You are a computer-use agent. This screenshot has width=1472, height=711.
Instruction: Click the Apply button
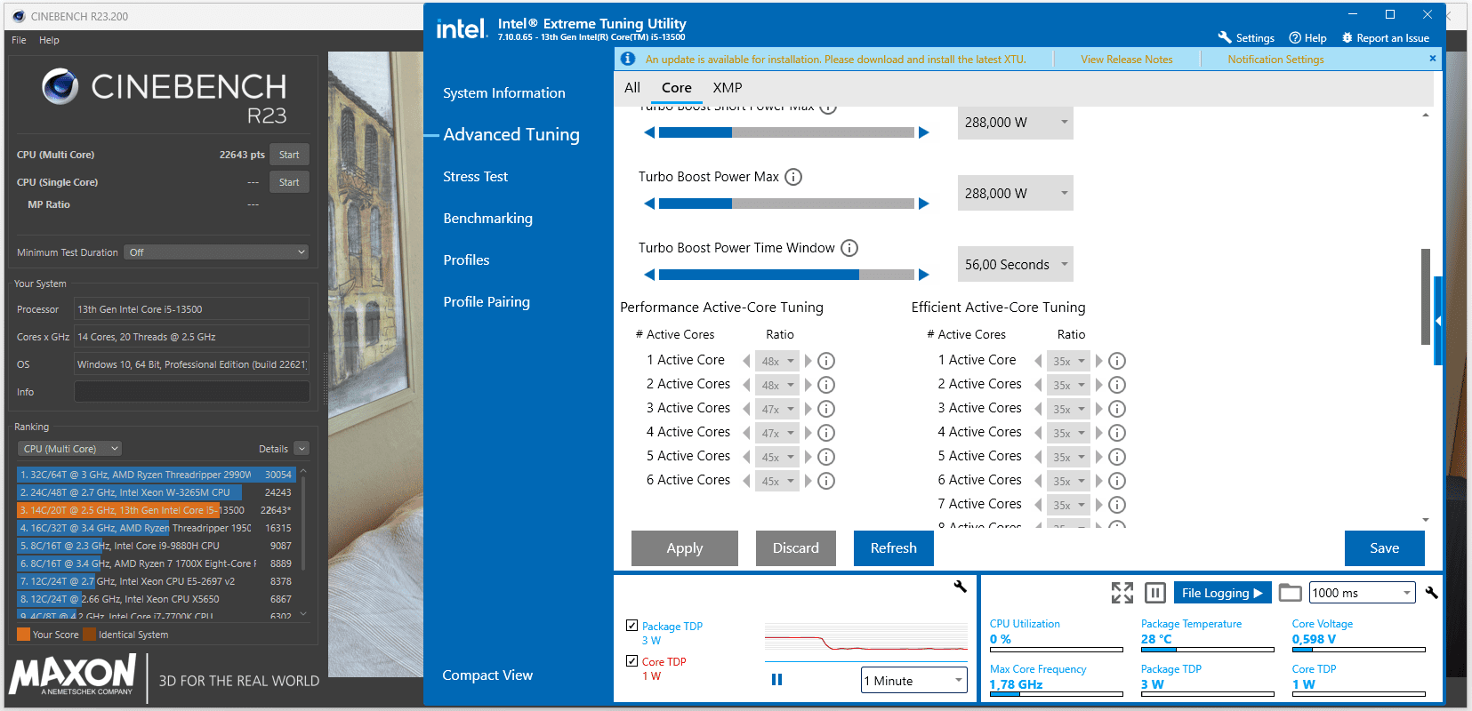coord(685,548)
